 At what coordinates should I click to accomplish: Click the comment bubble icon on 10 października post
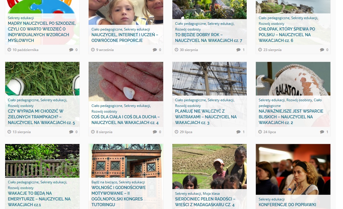(71, 50)
